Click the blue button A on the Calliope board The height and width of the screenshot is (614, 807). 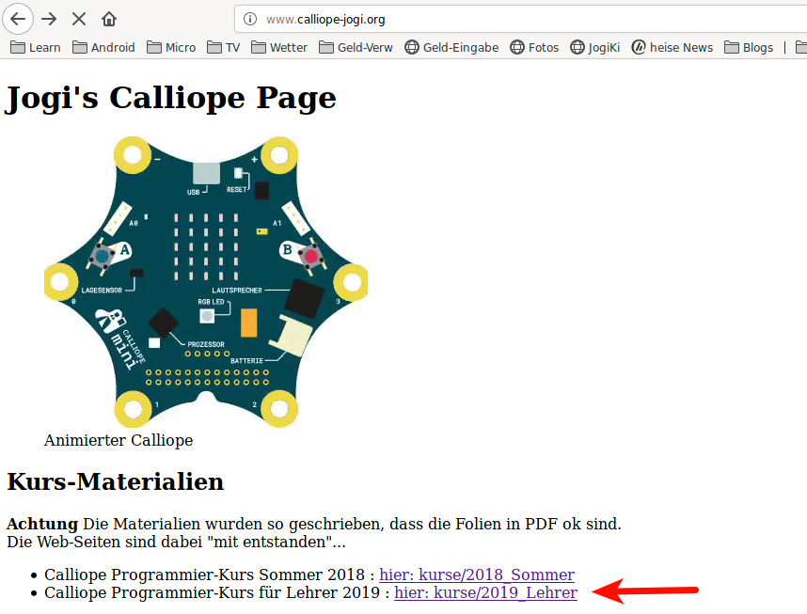pyautogui.click(x=103, y=256)
